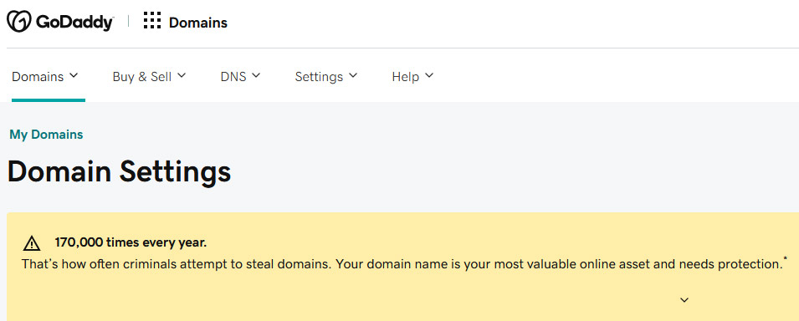This screenshot has height=321, width=799.
Task: Open the Settings menu
Action: pos(326,76)
